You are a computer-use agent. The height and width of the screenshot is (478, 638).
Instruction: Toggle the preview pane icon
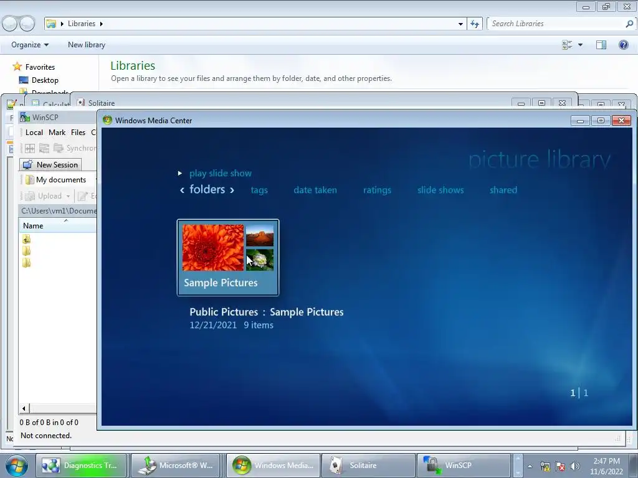tap(601, 45)
